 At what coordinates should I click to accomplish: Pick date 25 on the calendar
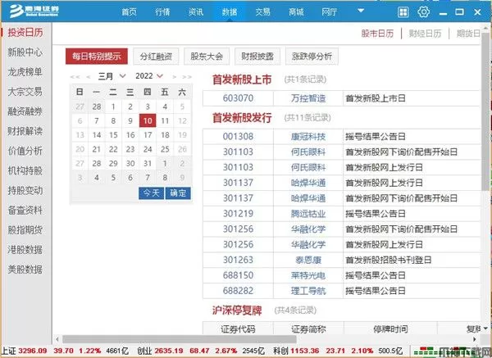[x=165, y=149]
